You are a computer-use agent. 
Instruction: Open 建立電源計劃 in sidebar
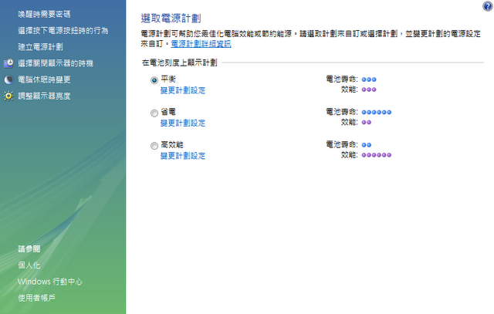tap(40, 47)
